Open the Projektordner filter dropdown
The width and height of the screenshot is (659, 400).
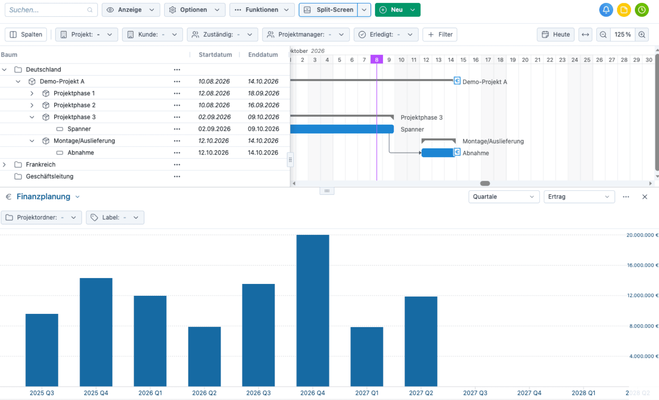[x=41, y=217]
